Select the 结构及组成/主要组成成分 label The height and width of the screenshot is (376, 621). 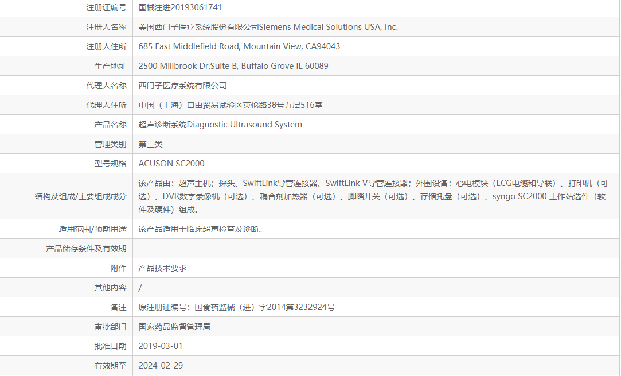(80, 196)
